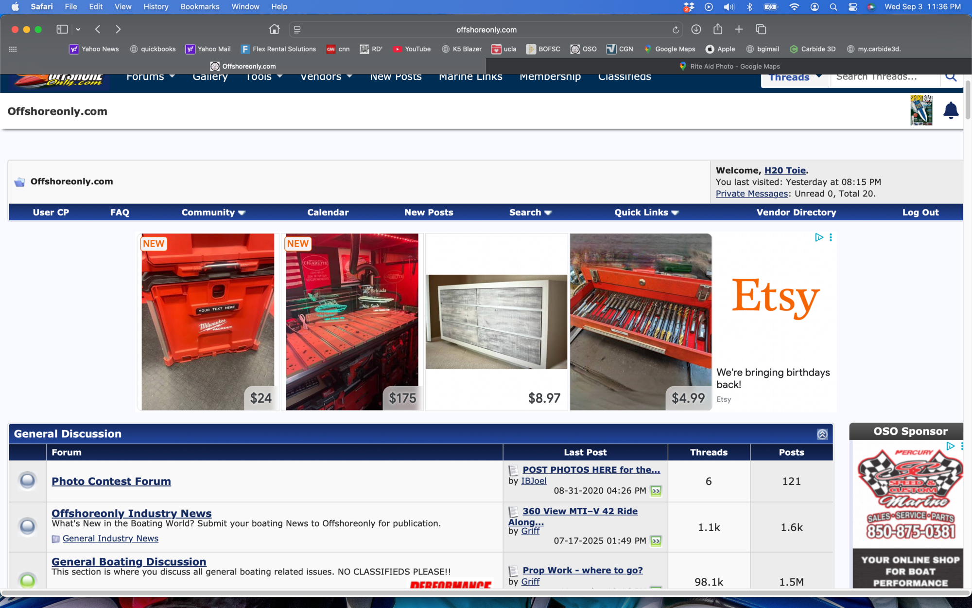Click Safari's reload page icon

coord(675,30)
